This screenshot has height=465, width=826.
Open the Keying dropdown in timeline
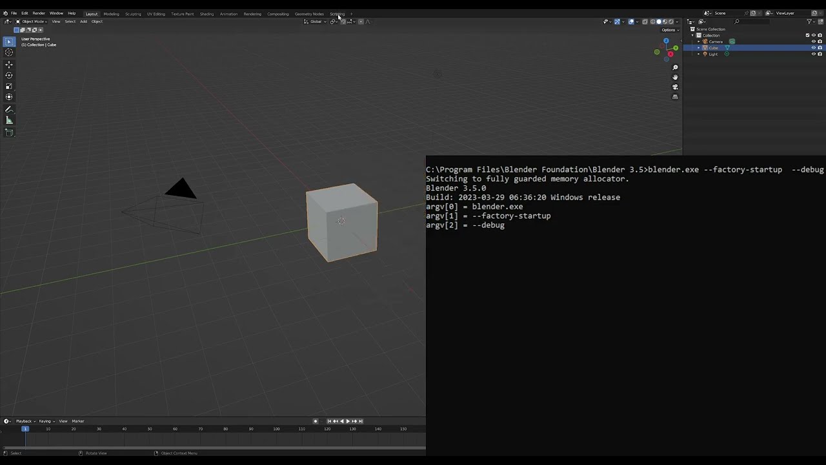click(x=46, y=421)
